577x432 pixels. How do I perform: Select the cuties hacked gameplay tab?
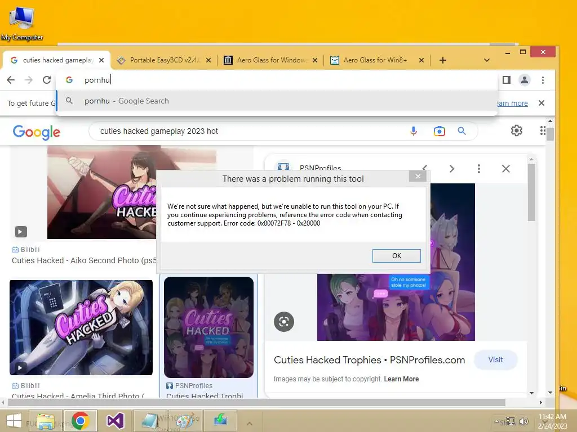click(58, 60)
